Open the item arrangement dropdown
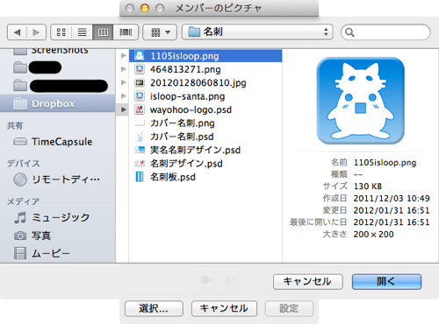Image resolution: width=439 pixels, height=324 pixels. [x=160, y=32]
